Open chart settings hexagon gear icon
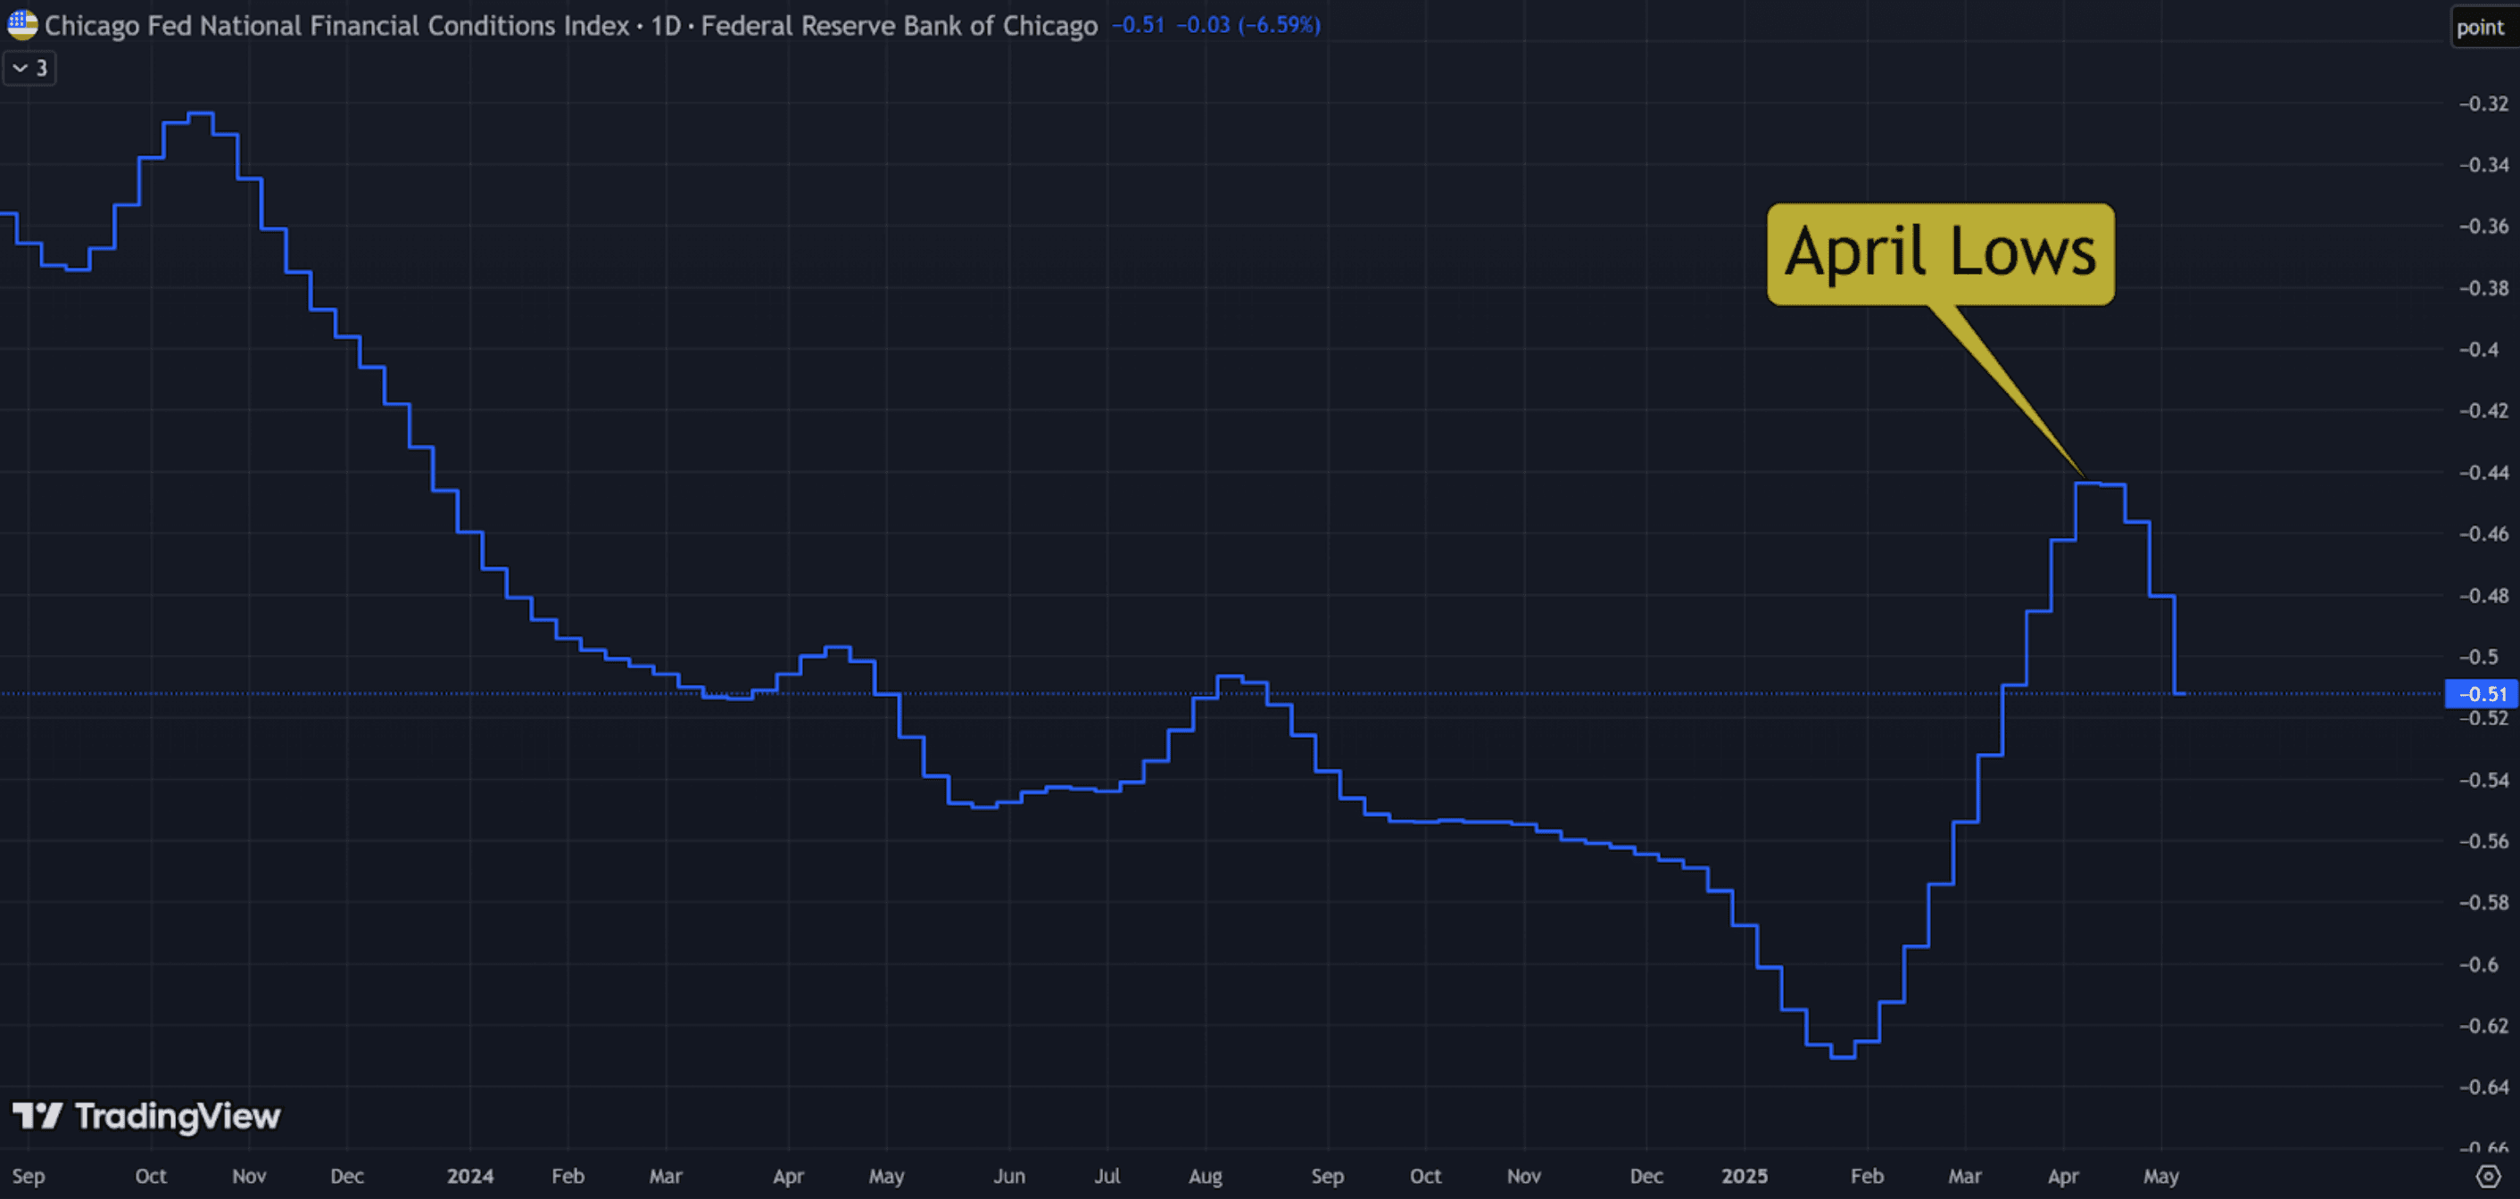 (x=2488, y=1176)
